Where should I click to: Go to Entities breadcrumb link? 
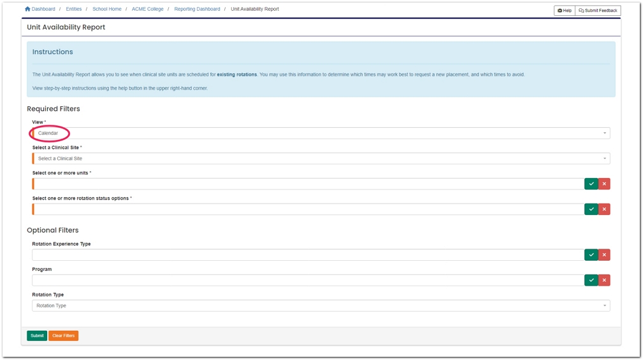coord(74,9)
